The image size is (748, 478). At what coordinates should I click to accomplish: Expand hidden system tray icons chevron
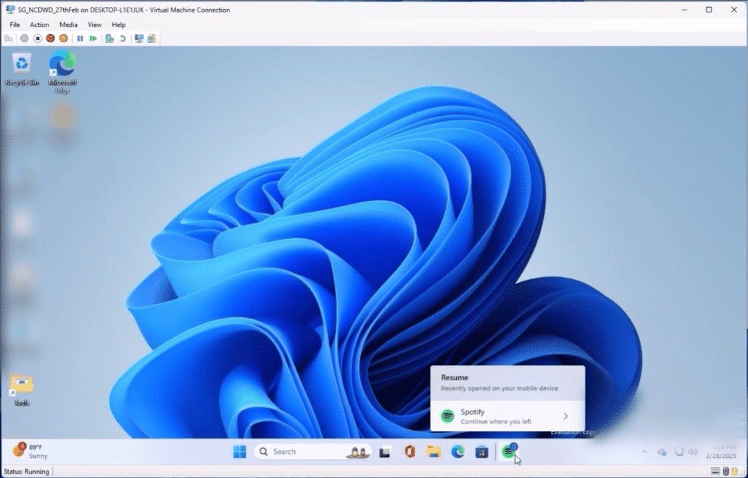point(644,452)
